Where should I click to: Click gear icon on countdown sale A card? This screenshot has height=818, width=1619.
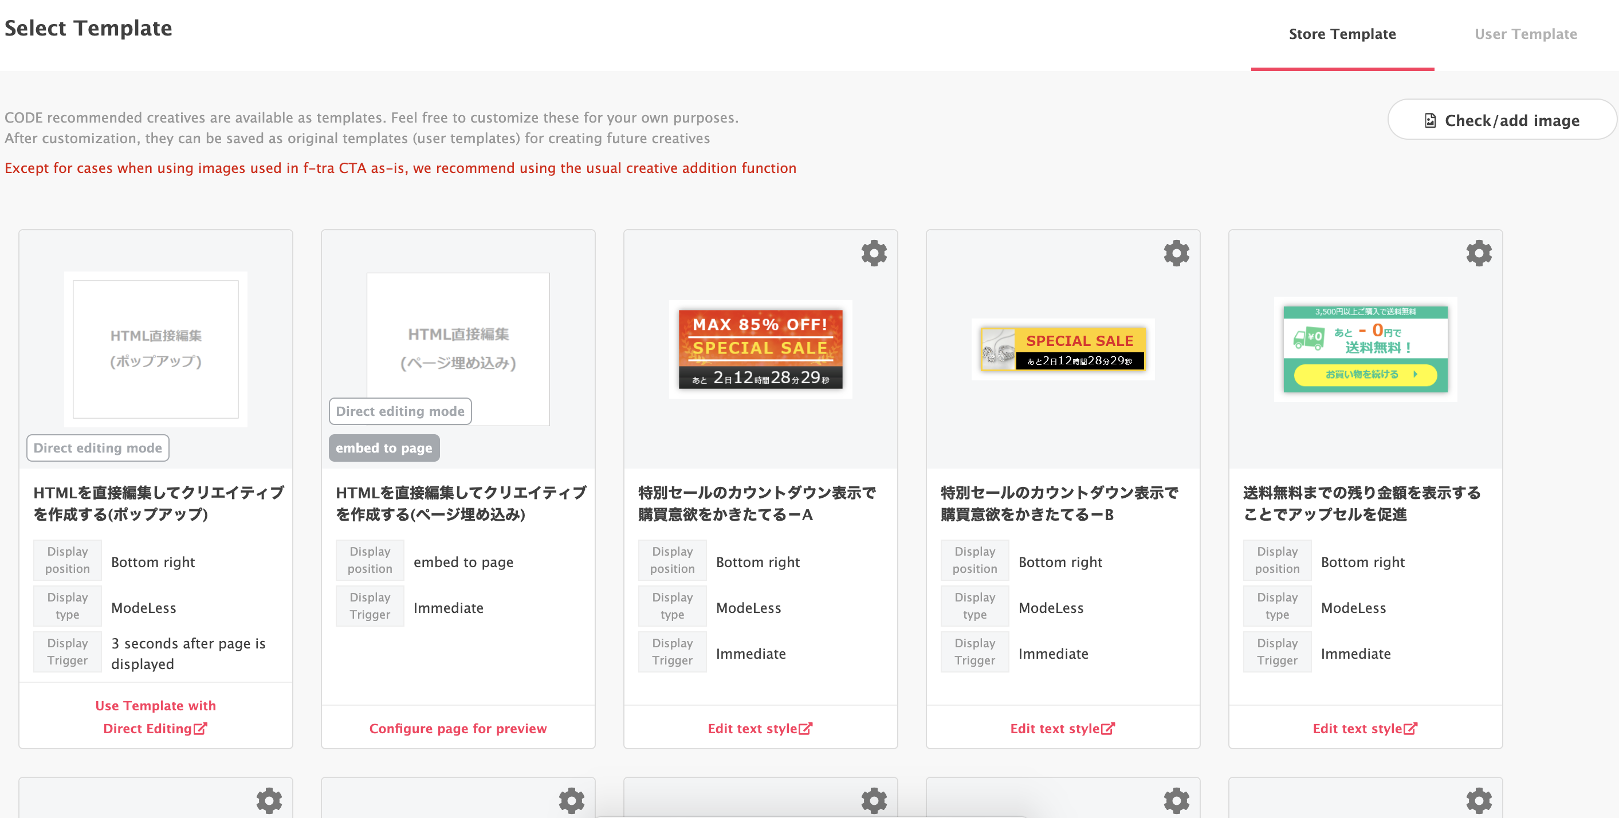[x=874, y=253]
